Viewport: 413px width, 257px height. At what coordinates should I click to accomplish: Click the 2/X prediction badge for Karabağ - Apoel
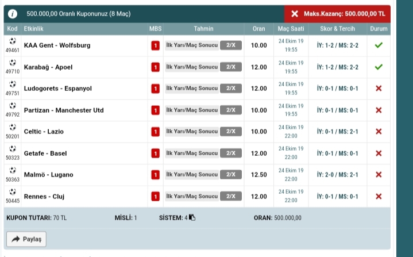[231, 67]
